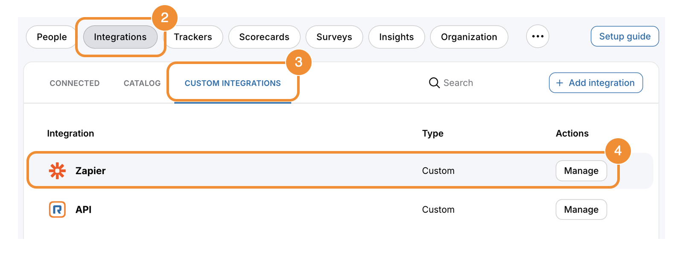Manage the Zapier integration
Screen dimensions: 683x256
coord(581,171)
